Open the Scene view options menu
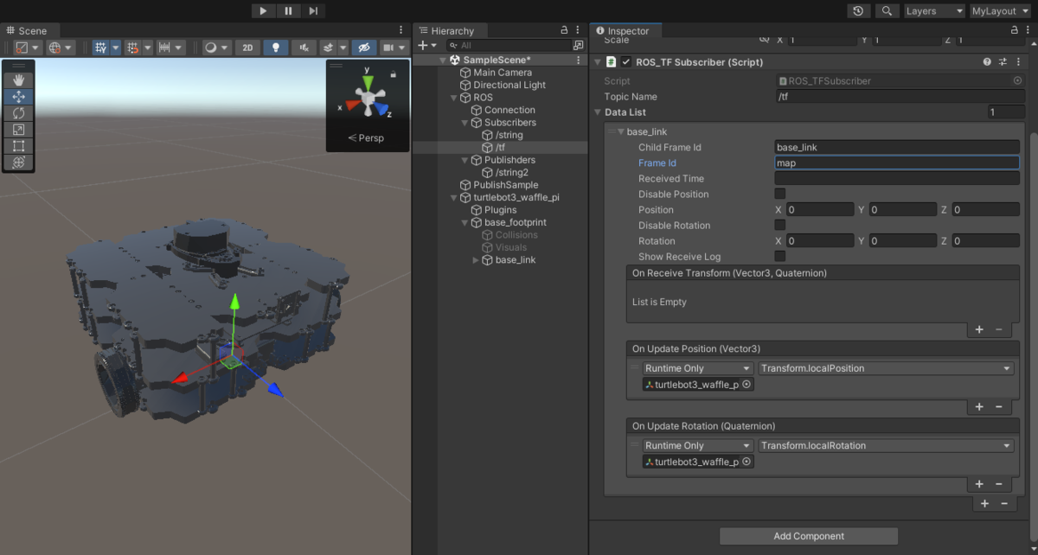Image resolution: width=1038 pixels, height=555 pixels. click(x=400, y=30)
